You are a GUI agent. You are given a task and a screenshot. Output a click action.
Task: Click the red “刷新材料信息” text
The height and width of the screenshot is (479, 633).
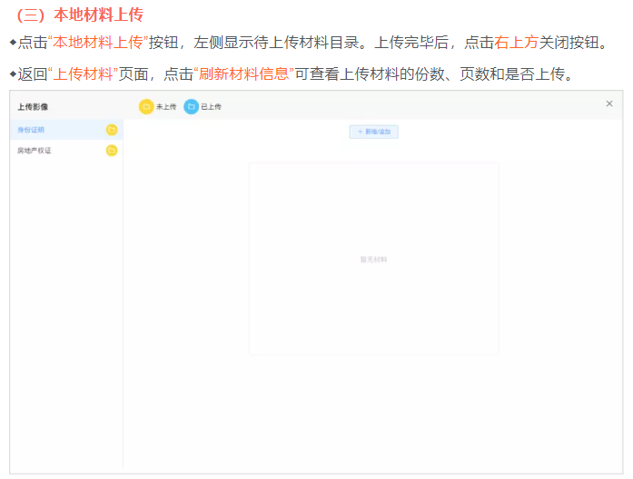[243, 73]
